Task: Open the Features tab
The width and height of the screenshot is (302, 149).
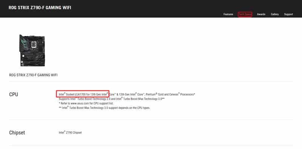Action: click(x=228, y=14)
